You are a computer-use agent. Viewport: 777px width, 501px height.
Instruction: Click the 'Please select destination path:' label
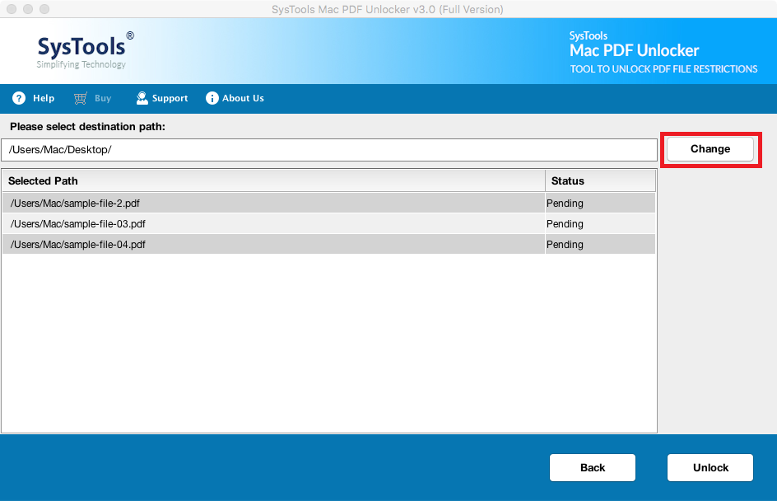click(x=88, y=127)
